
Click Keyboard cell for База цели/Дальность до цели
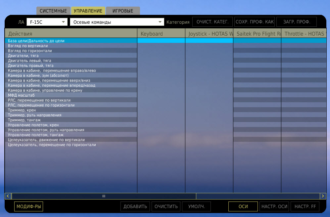[161, 41]
